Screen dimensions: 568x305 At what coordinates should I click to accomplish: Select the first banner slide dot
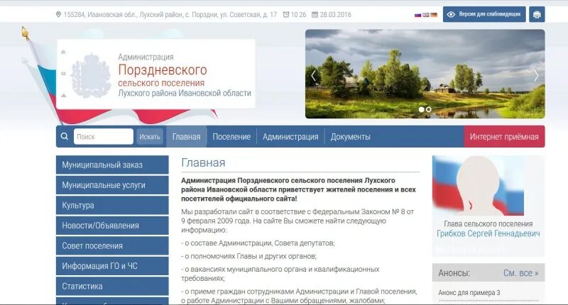421,109
